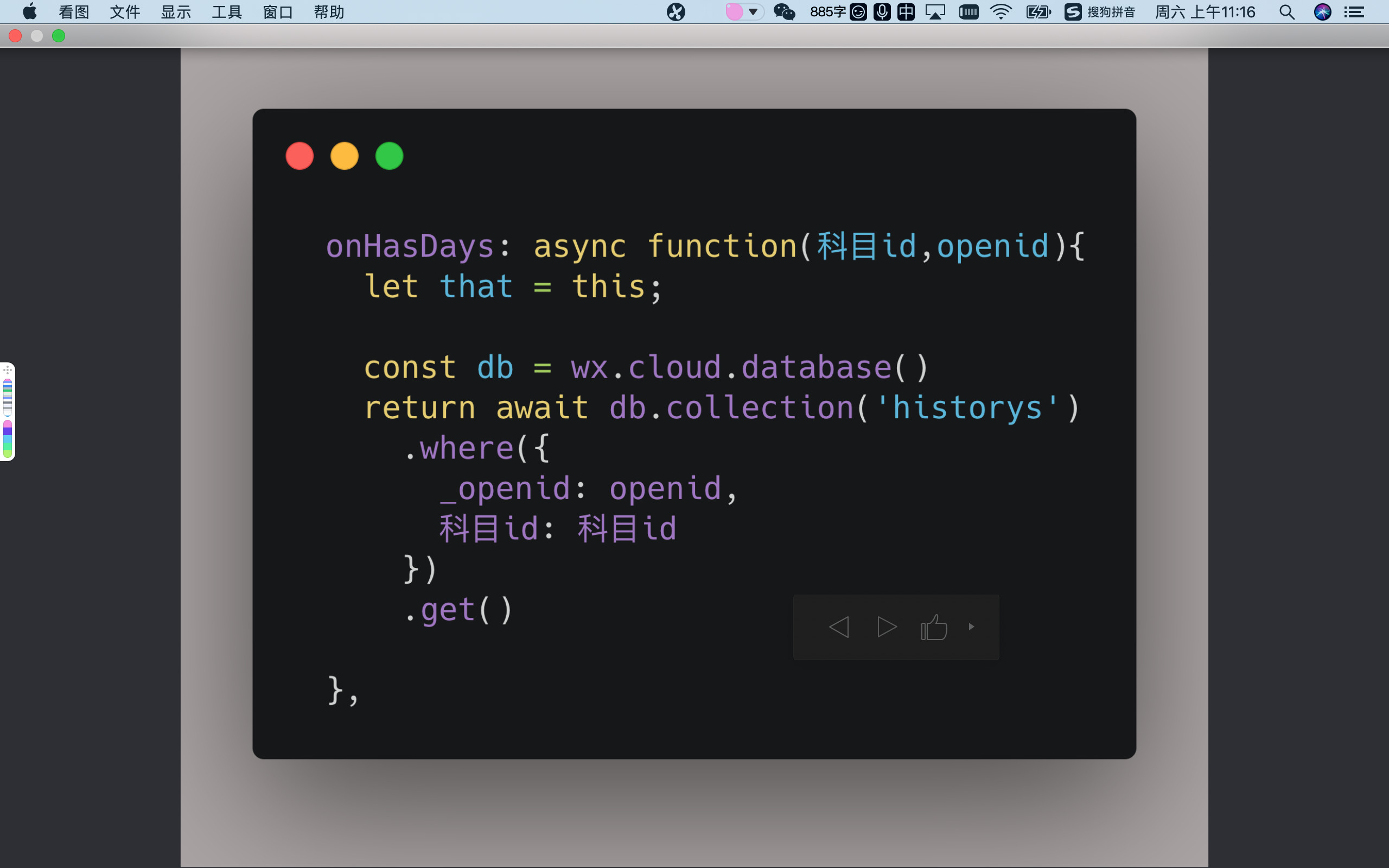Image resolution: width=1389 pixels, height=868 pixels.
Task: Click the colorful floating palette on left edge
Action: click(x=8, y=412)
